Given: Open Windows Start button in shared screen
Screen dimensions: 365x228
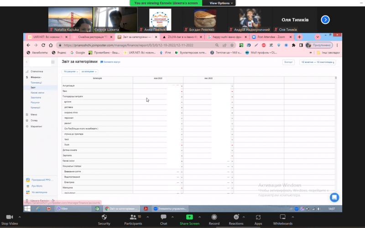Looking at the screenshot, I should 27,209.
